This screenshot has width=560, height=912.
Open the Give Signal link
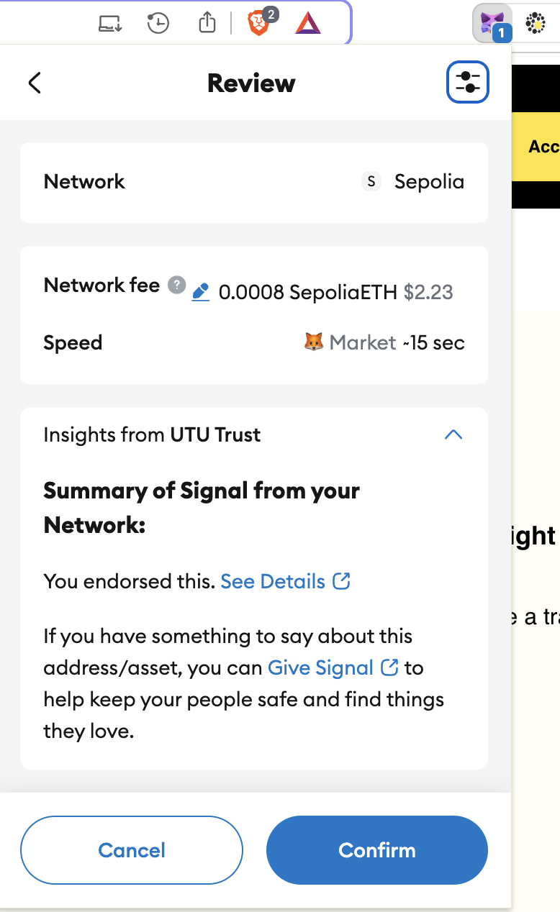[320, 667]
